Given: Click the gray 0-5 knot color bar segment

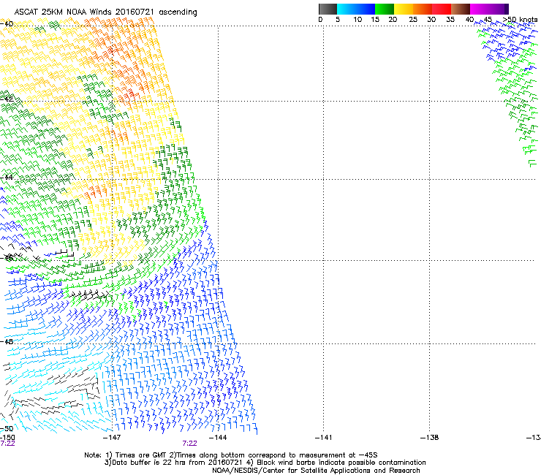Looking at the screenshot, I should pyautogui.click(x=328, y=9).
